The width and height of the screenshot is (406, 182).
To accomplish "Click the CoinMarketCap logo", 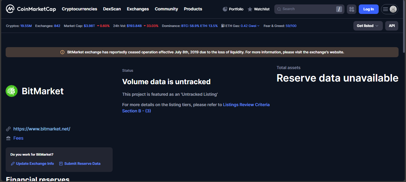I will (31, 9).
